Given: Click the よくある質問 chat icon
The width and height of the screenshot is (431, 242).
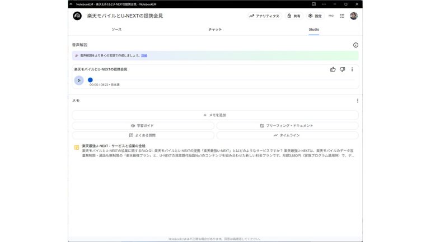Looking at the screenshot, I should (x=131, y=135).
